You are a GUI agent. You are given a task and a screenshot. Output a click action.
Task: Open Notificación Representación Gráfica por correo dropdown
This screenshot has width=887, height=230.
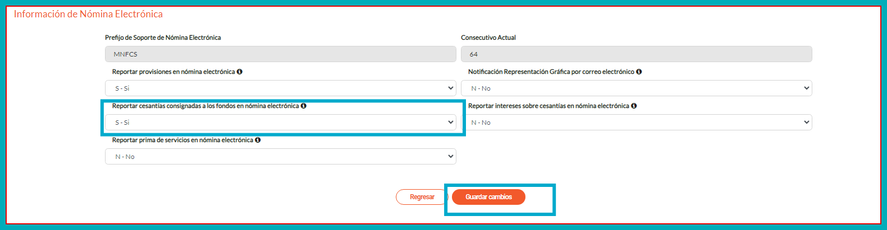click(636, 88)
